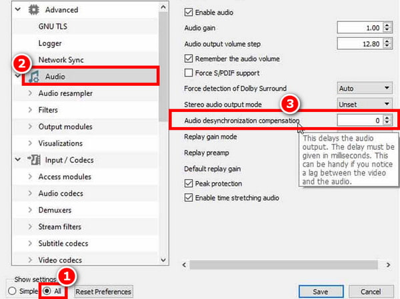400x299 pixels.
Task: Expand the Filters node
Action: pos(30,110)
